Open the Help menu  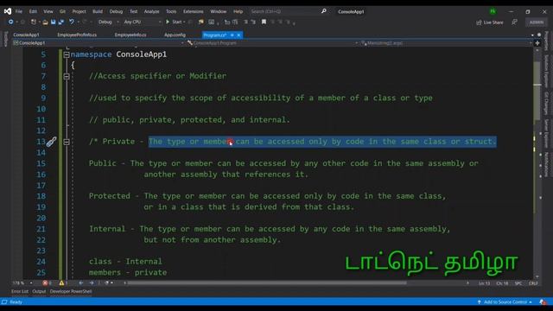(x=238, y=11)
